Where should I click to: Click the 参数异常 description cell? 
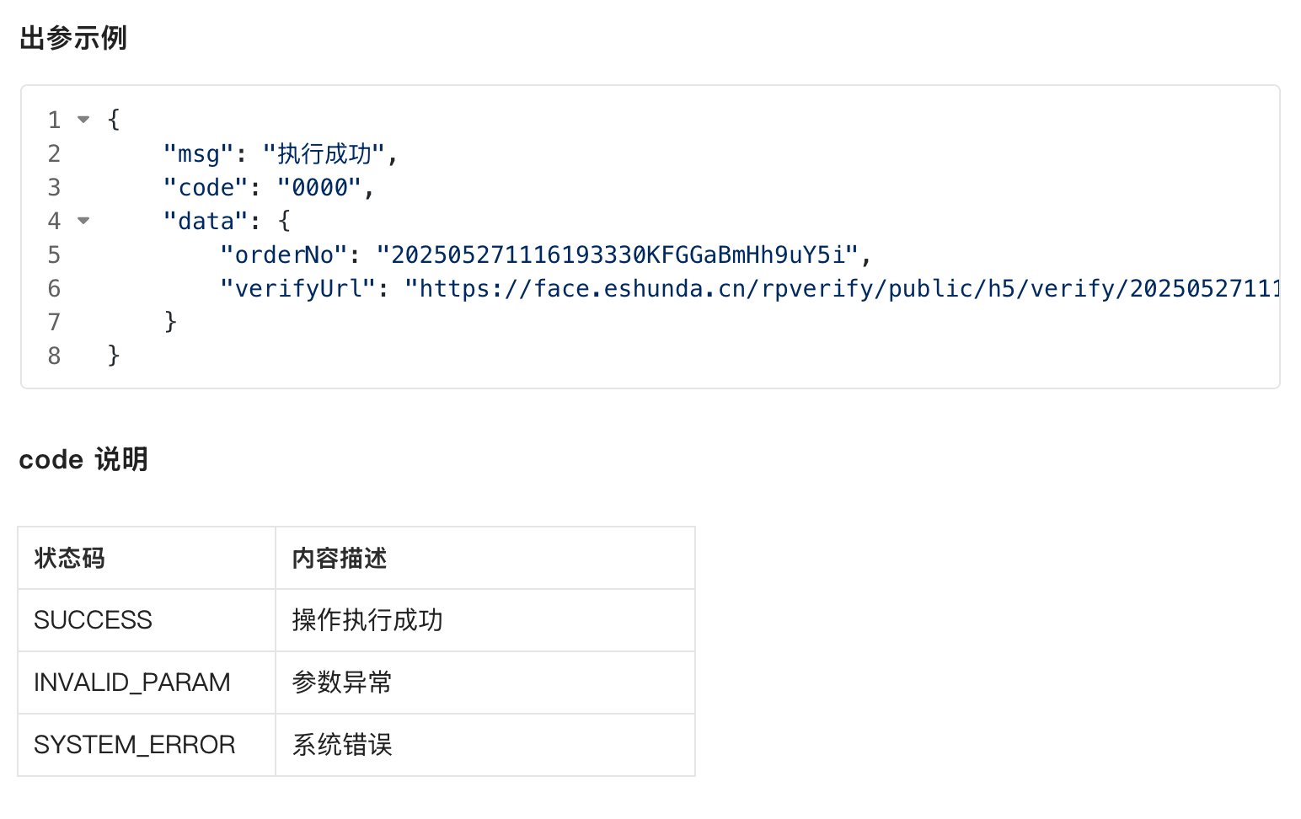tap(485, 682)
